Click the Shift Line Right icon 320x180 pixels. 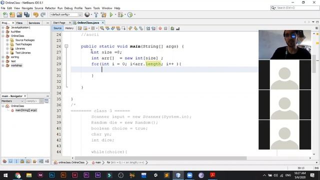(153, 28)
